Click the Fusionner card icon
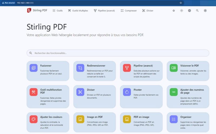The height and width of the screenshot is (134, 216). pyautogui.click(x=33, y=68)
